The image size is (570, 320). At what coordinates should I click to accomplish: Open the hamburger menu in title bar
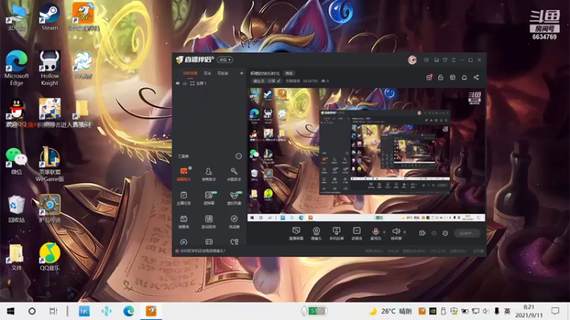454,60
